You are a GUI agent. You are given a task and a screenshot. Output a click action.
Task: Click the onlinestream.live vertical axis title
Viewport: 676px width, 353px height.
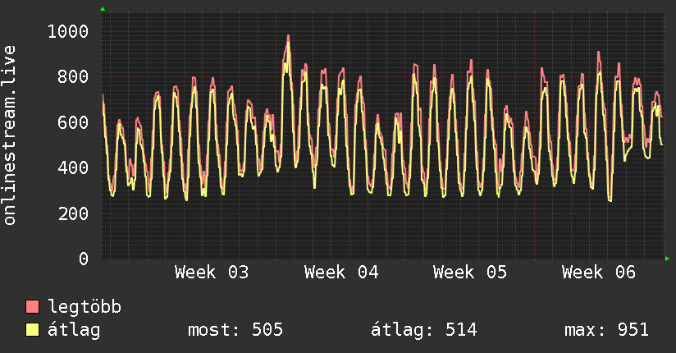9,135
